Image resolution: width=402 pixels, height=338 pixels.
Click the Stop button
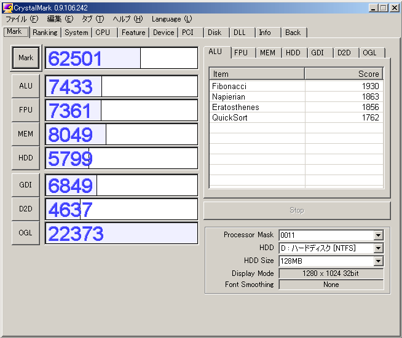click(297, 210)
